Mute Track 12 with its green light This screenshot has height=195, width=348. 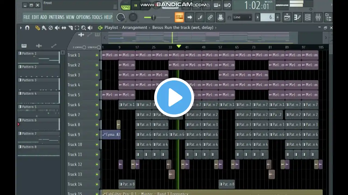coord(97,164)
